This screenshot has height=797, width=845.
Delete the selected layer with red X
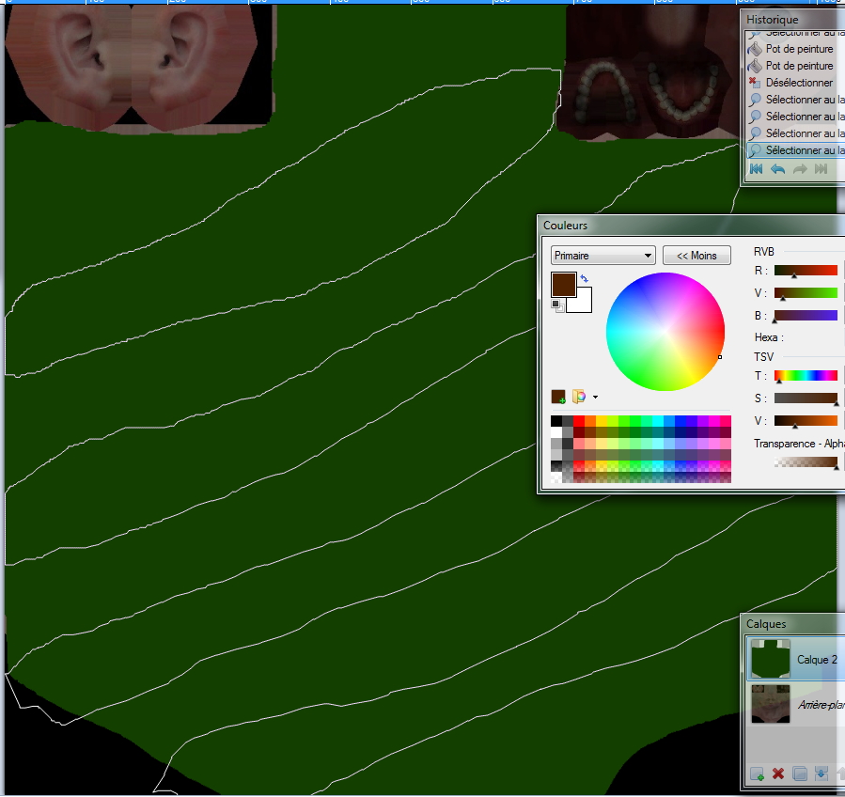[x=778, y=774]
